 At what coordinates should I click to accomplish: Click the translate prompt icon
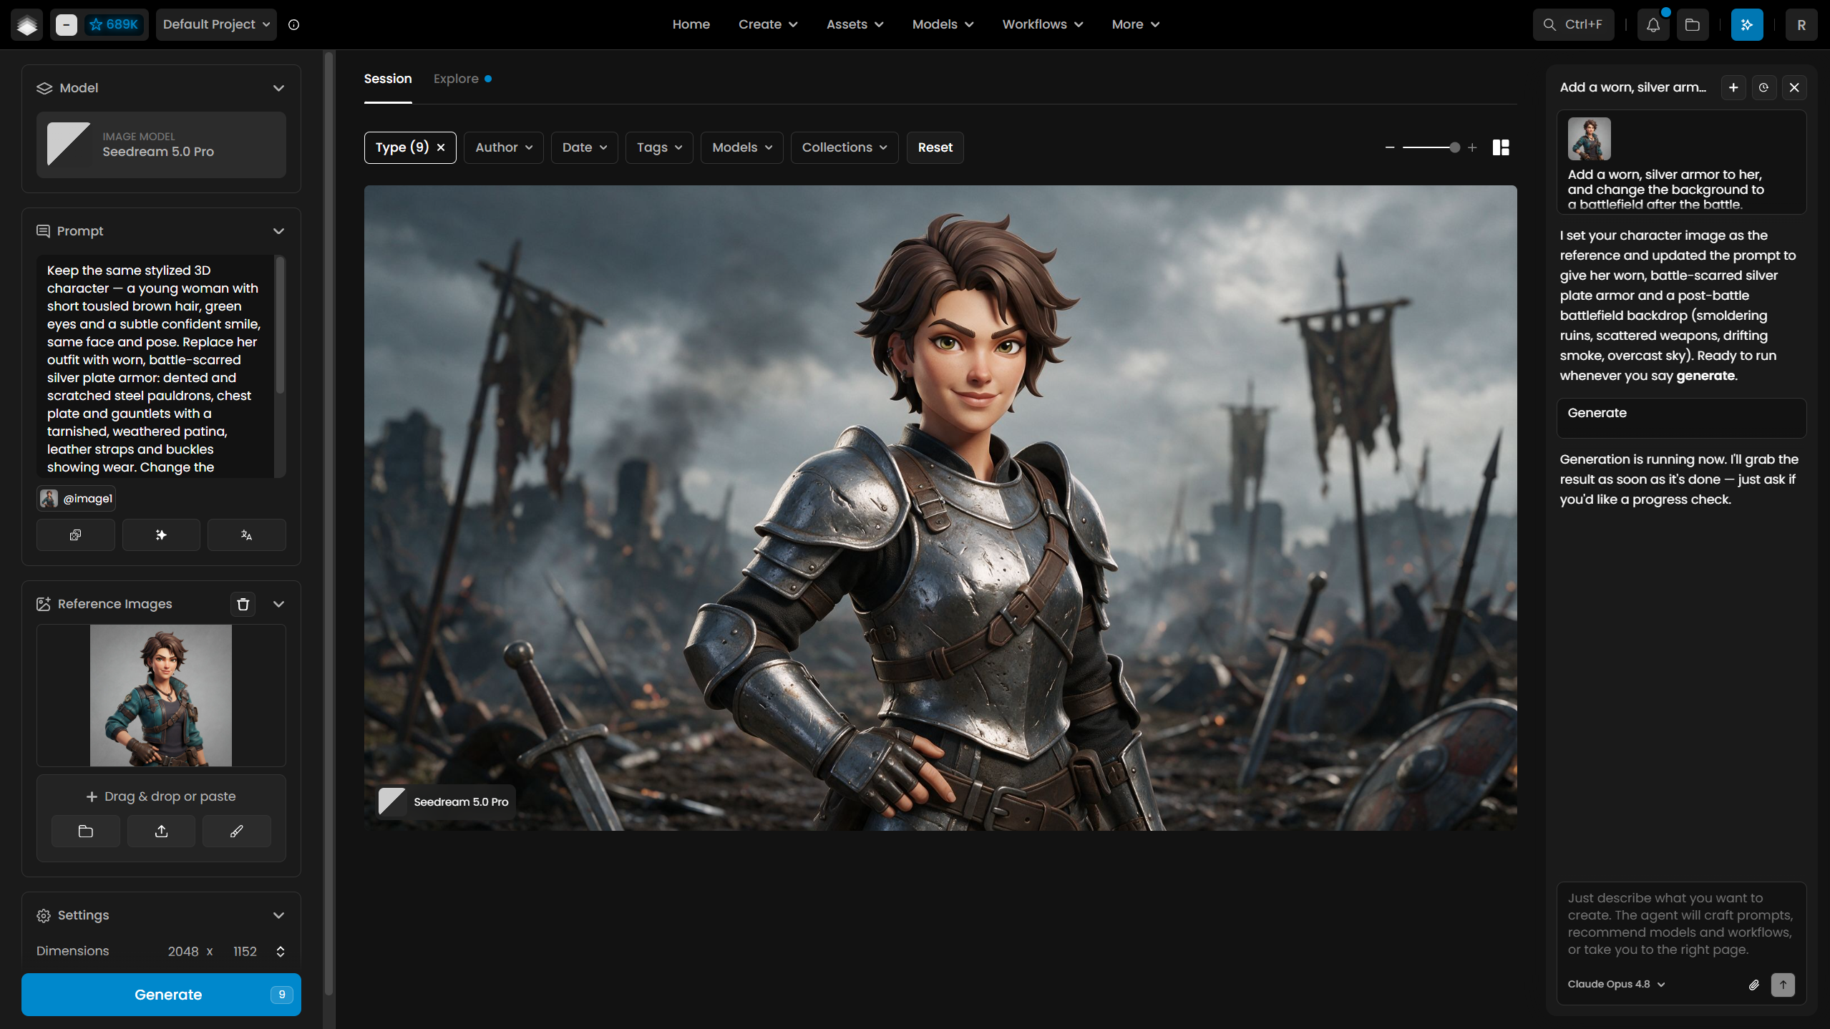(x=246, y=535)
